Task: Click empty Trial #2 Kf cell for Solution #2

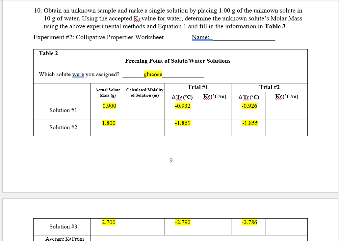Action: (286, 128)
